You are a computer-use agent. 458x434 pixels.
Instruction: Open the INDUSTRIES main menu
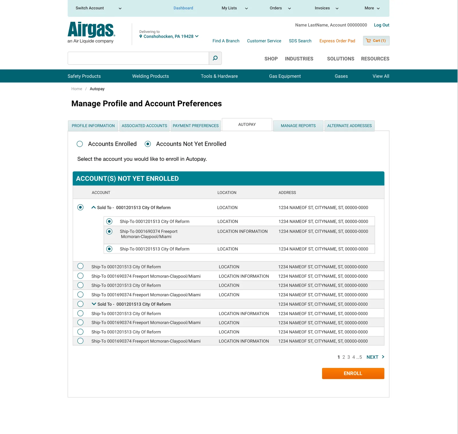299,59
